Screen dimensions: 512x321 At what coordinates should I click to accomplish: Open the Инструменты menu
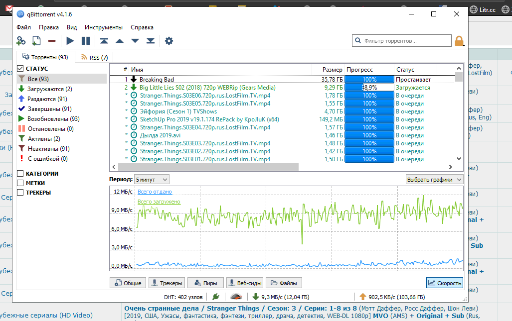(x=103, y=27)
